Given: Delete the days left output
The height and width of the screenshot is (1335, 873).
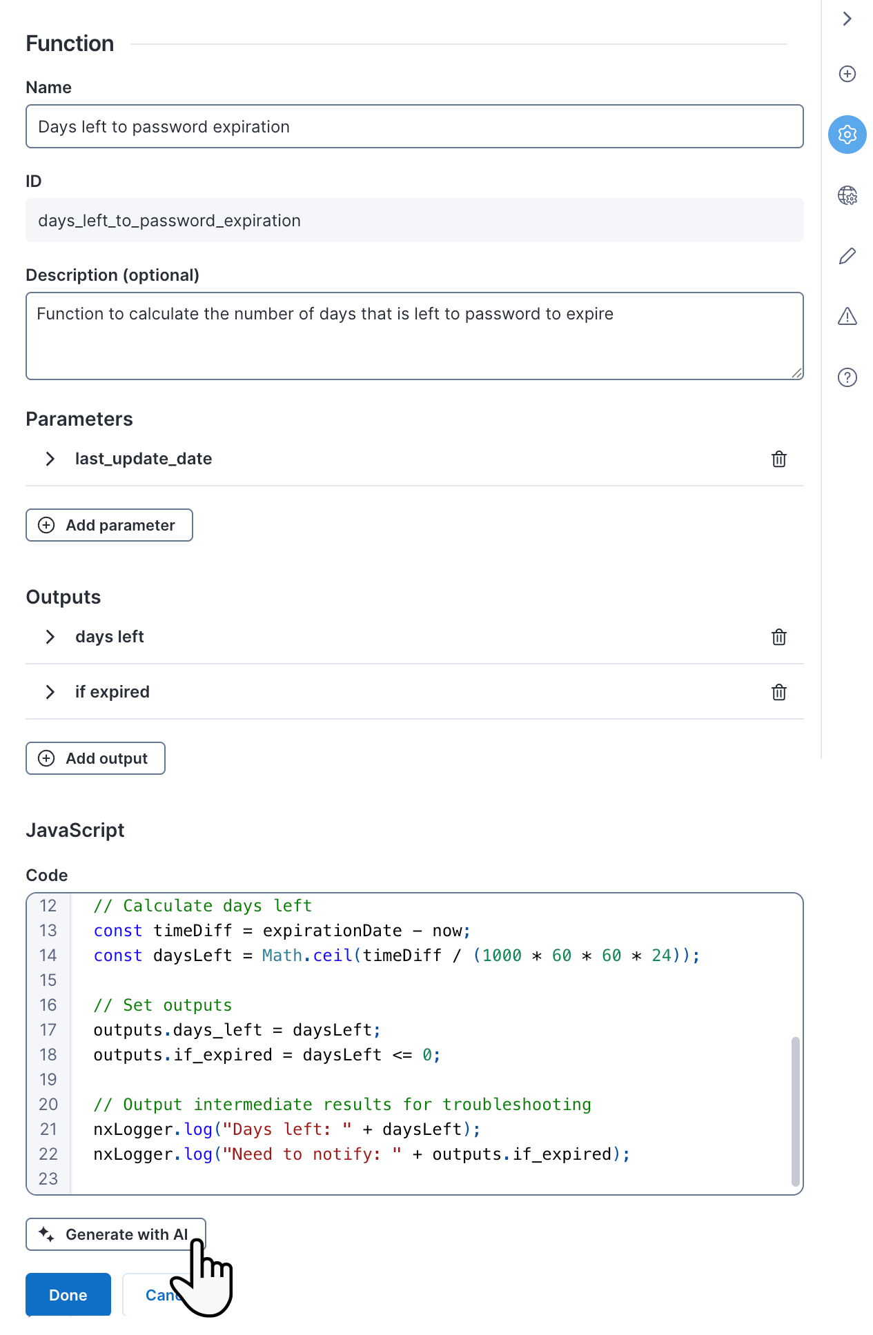Looking at the screenshot, I should click(x=778, y=637).
